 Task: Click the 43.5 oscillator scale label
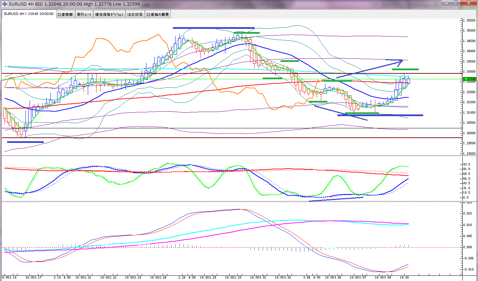tap(467, 183)
